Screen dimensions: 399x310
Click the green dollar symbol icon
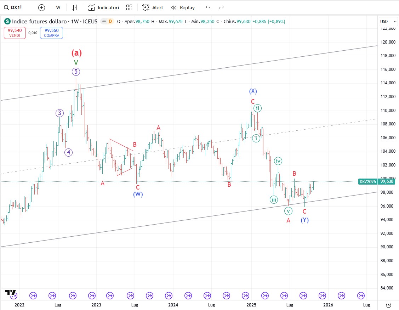(7, 21)
